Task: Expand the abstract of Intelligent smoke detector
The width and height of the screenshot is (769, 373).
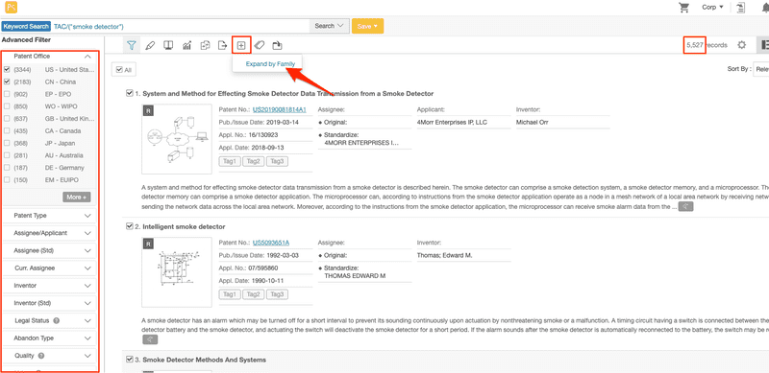Action: point(149,339)
